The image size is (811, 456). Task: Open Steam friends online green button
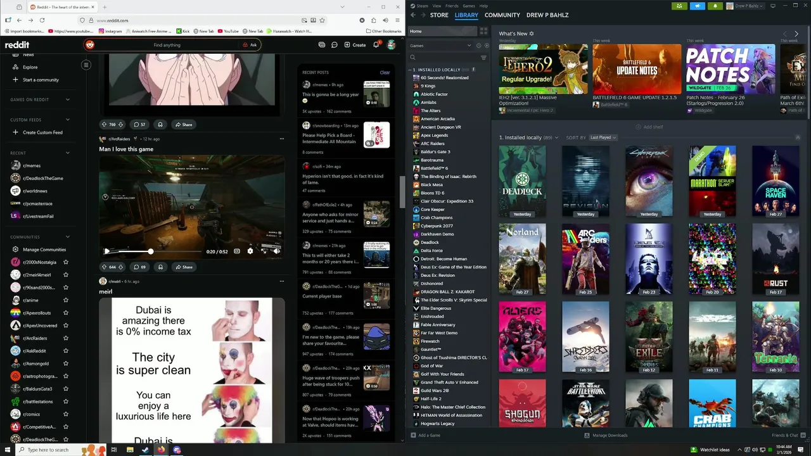[679, 6]
